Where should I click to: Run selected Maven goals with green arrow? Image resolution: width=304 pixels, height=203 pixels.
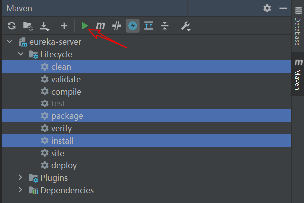click(x=85, y=26)
